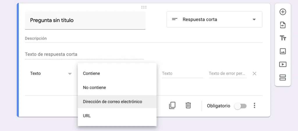Viewport: 298px width, 131px height.
Task: Remove the validation rule with the X
Action: pos(254,74)
